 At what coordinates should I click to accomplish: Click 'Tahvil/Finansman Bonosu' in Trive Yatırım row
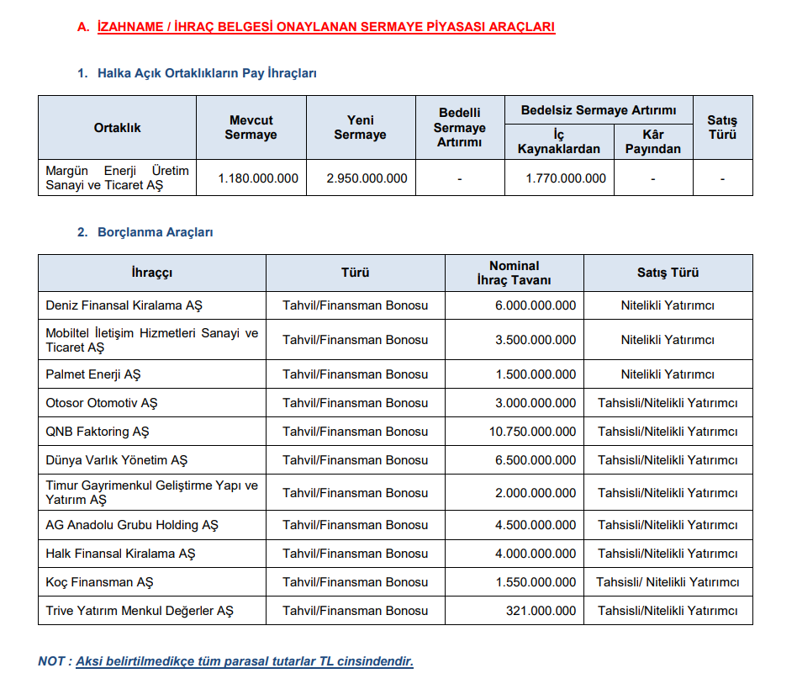pyautogui.click(x=355, y=611)
